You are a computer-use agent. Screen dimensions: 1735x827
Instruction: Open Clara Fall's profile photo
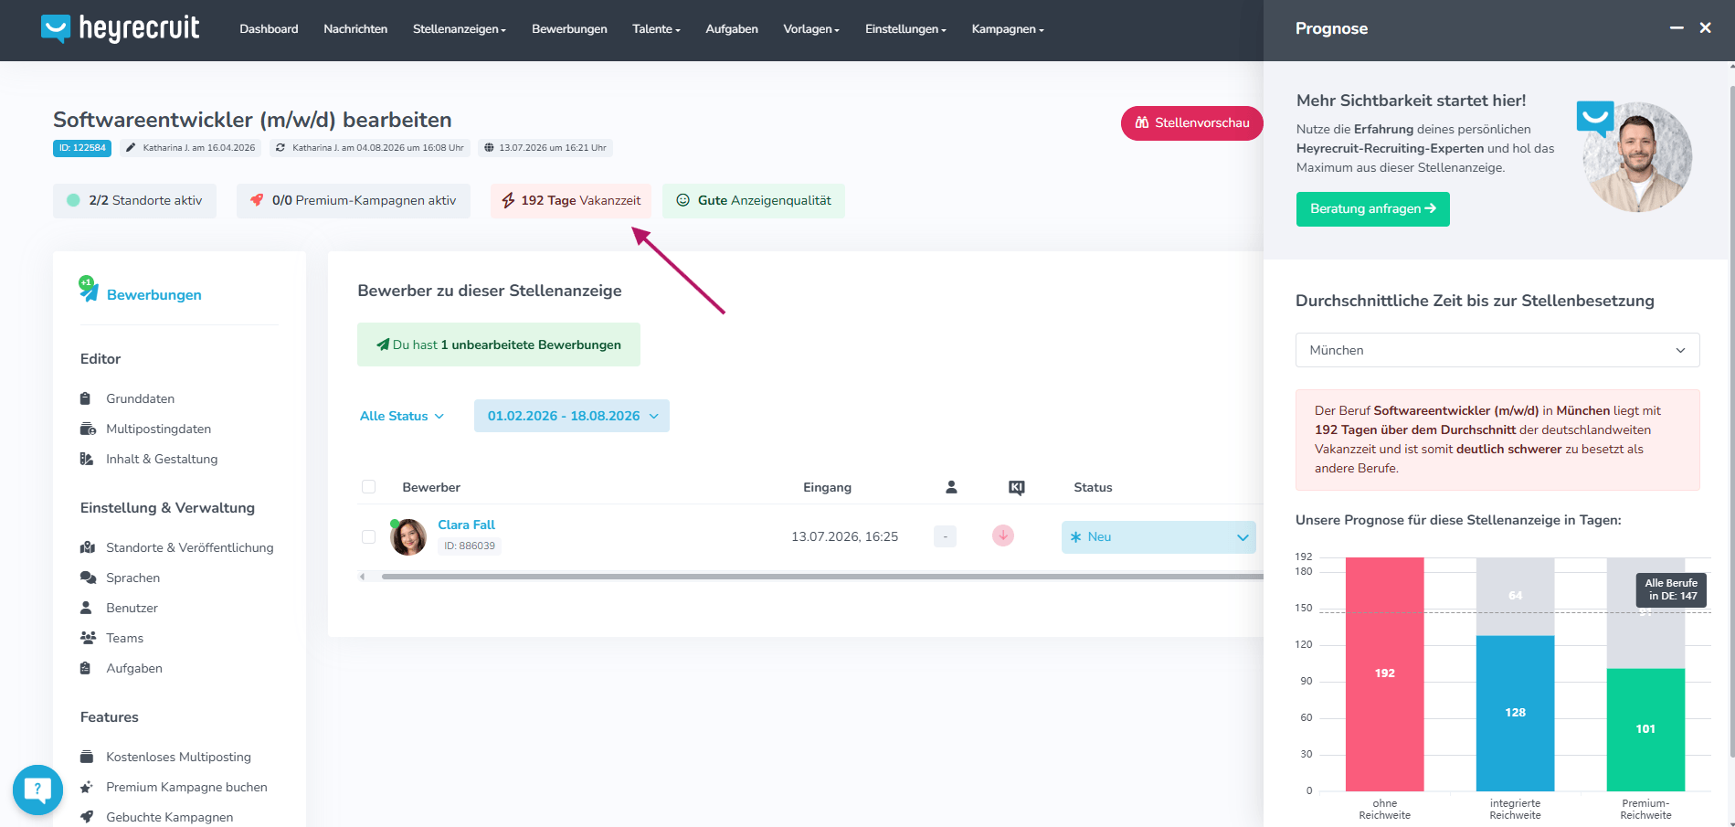[x=408, y=536]
